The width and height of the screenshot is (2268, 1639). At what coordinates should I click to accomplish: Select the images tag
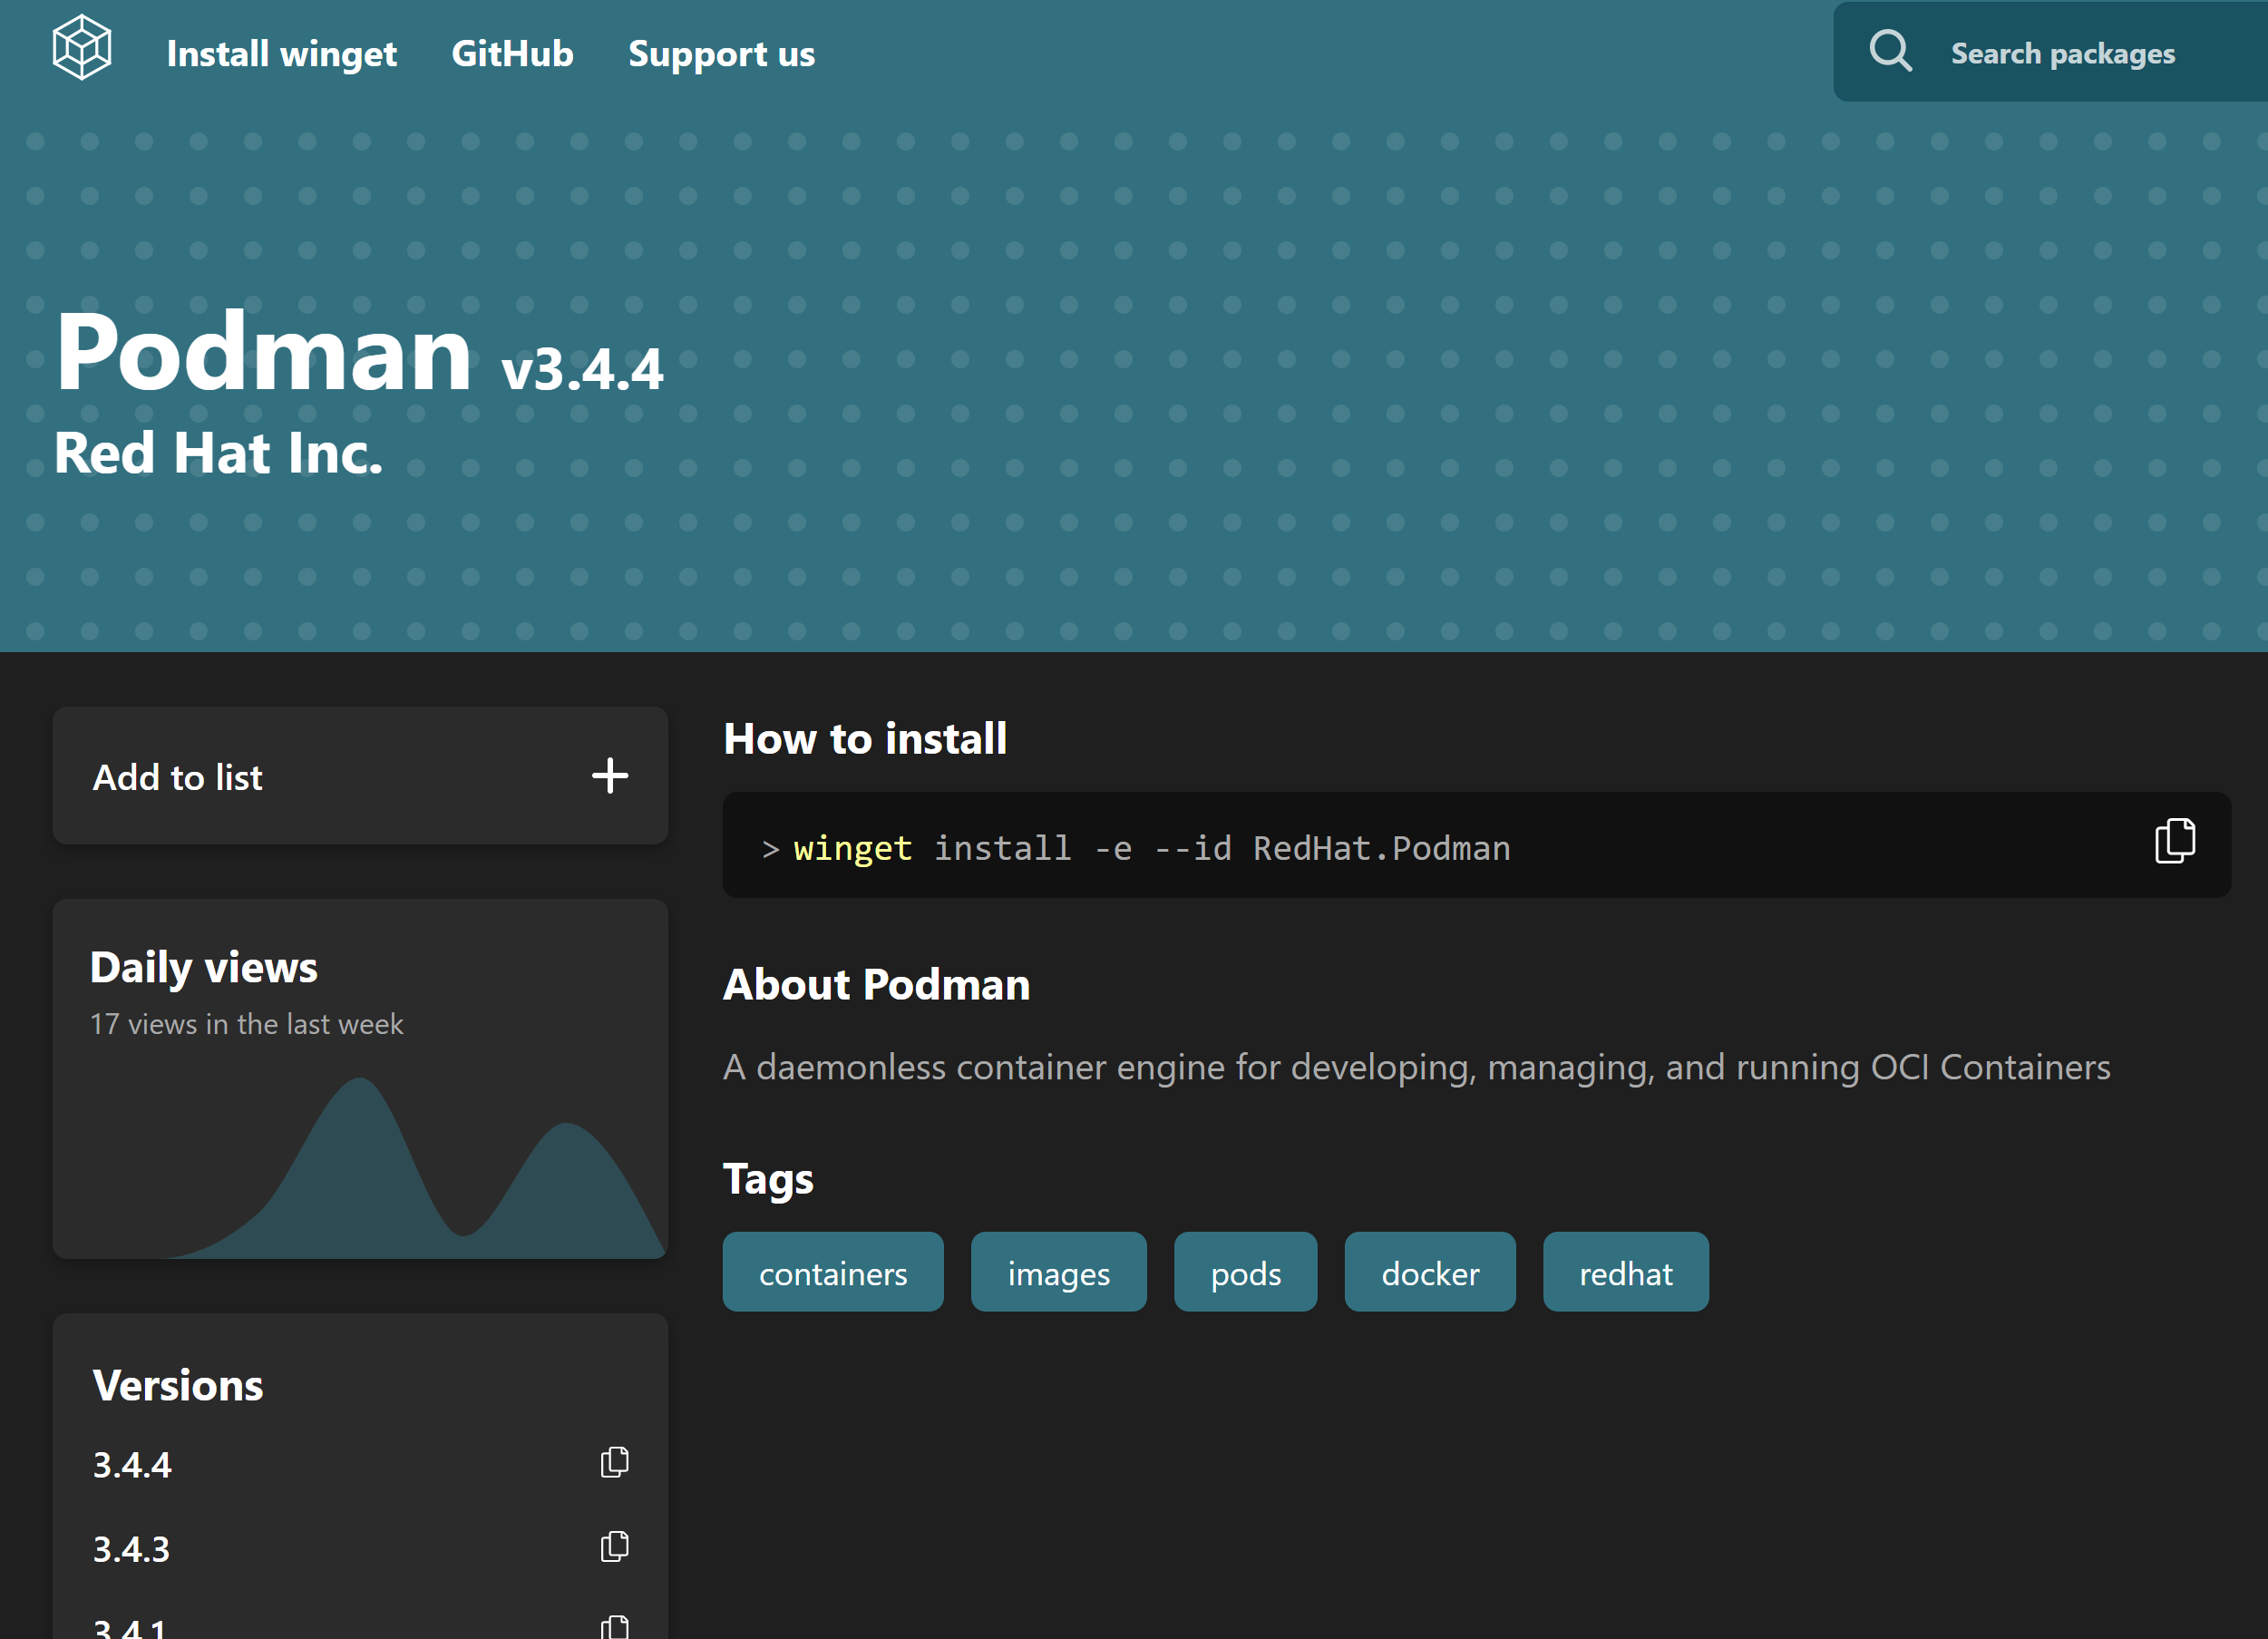(1058, 1273)
